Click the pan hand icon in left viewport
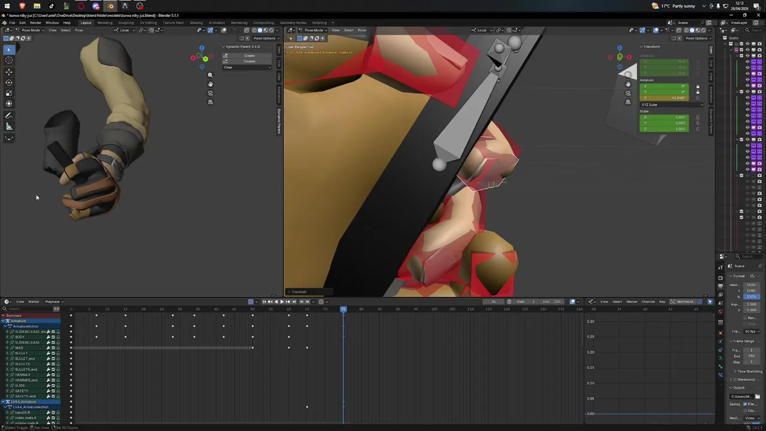This screenshot has height=431, width=766. (x=210, y=84)
